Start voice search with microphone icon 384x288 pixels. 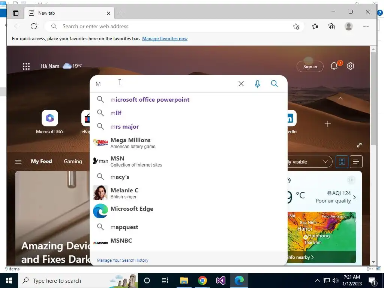(257, 84)
